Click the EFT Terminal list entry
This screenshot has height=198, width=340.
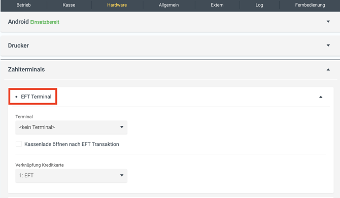36,96
